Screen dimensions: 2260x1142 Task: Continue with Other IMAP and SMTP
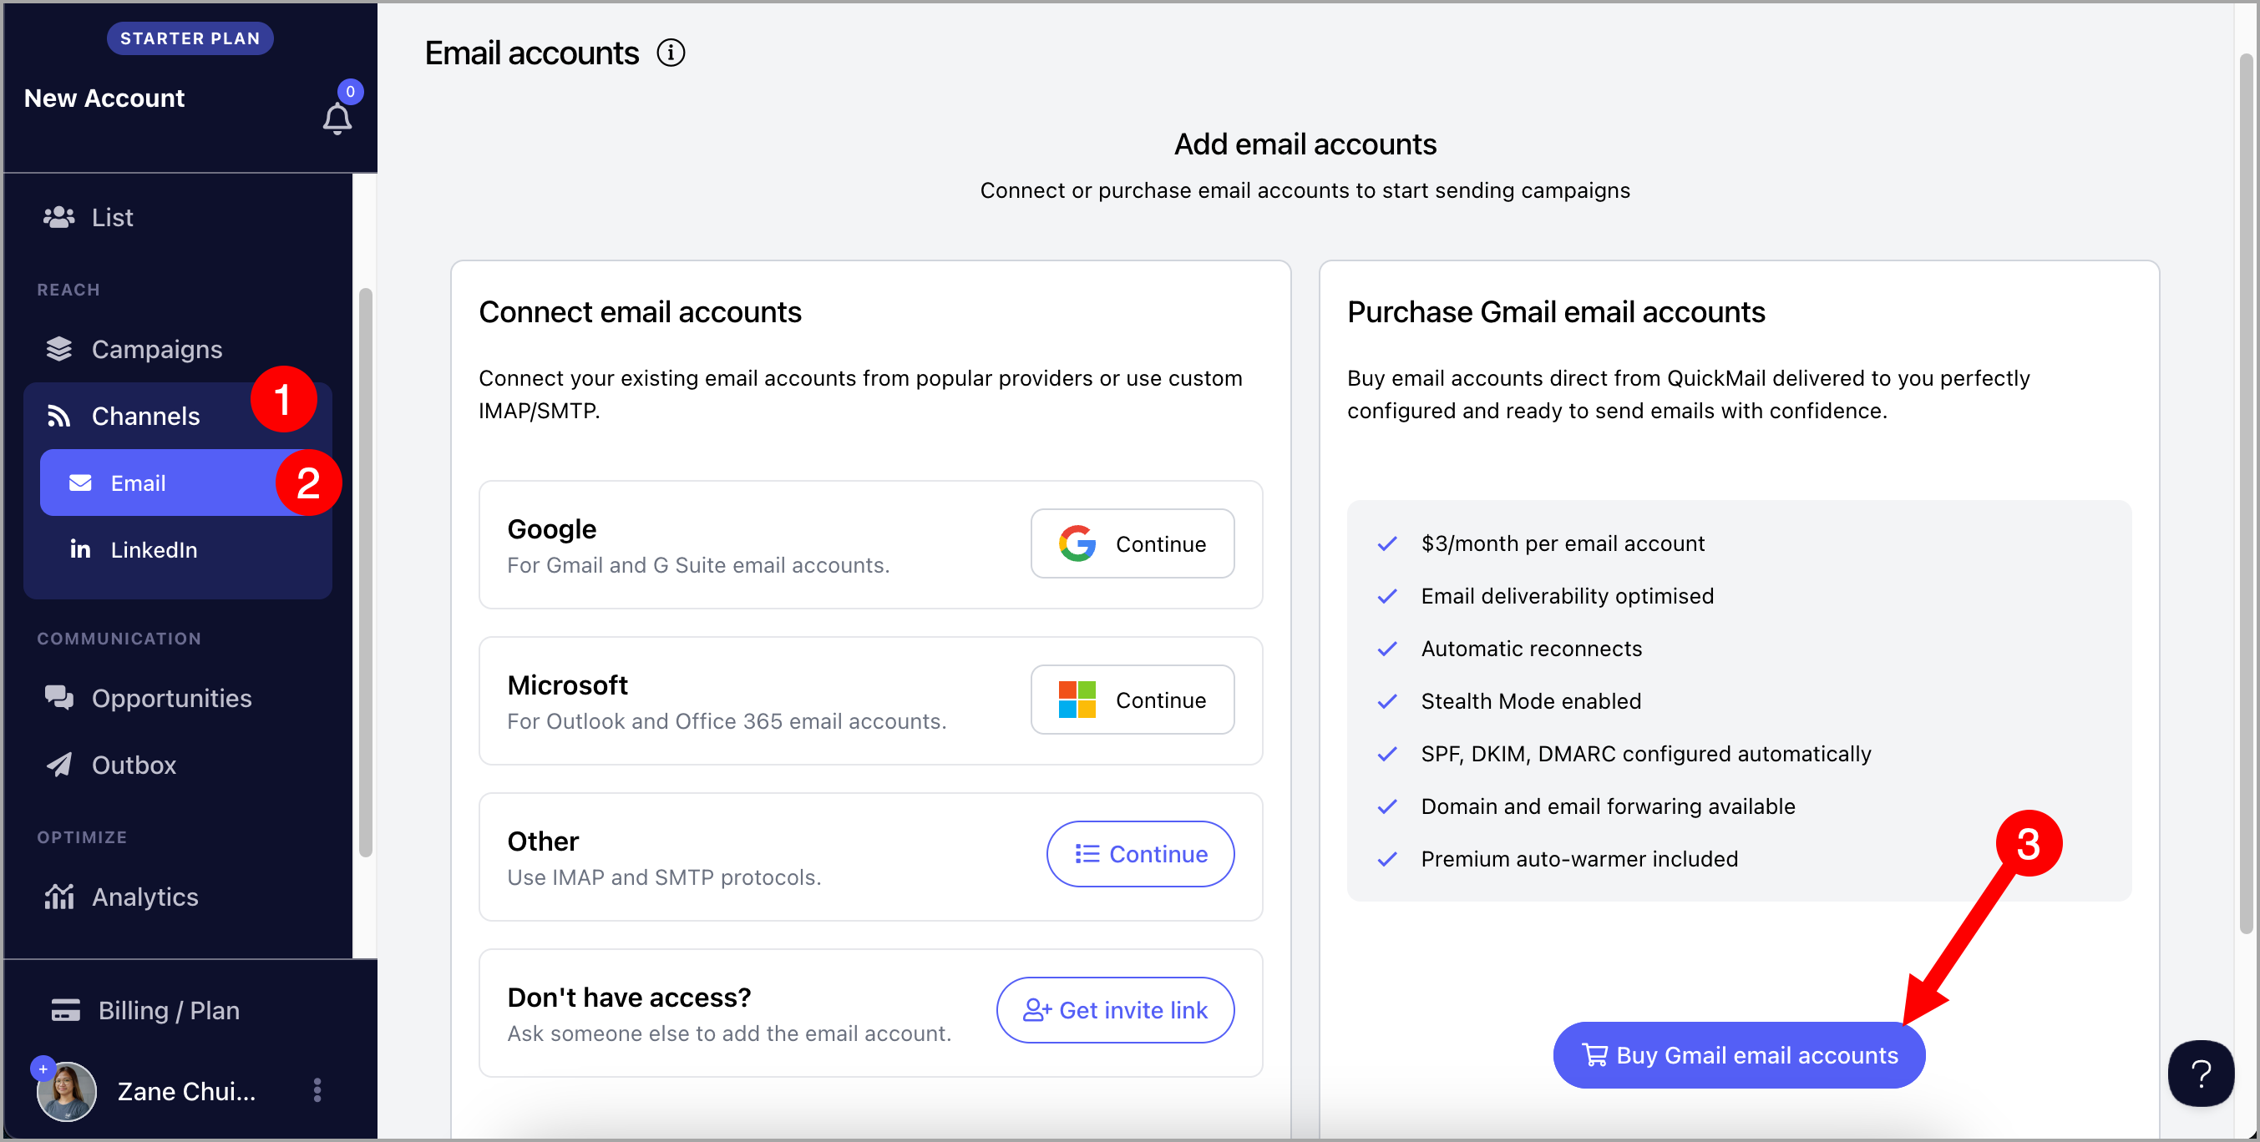coord(1140,854)
